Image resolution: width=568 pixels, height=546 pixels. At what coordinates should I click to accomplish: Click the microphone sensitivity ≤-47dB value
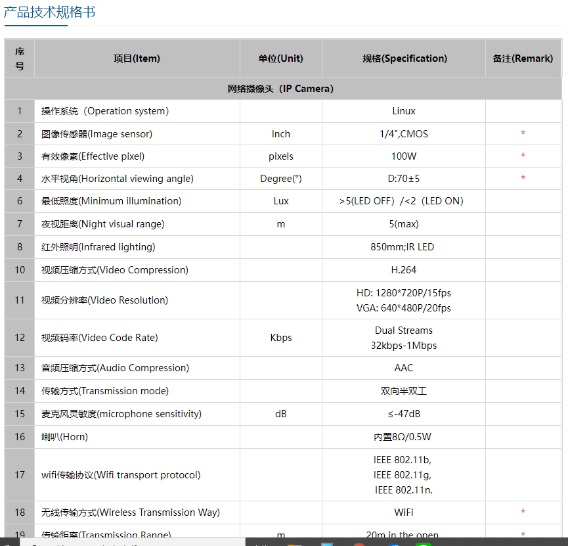coord(403,414)
